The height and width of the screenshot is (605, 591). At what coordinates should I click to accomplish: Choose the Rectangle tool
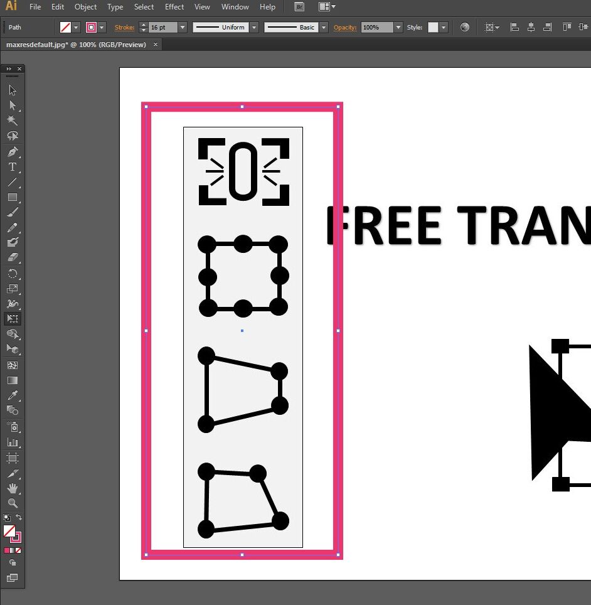(13, 197)
